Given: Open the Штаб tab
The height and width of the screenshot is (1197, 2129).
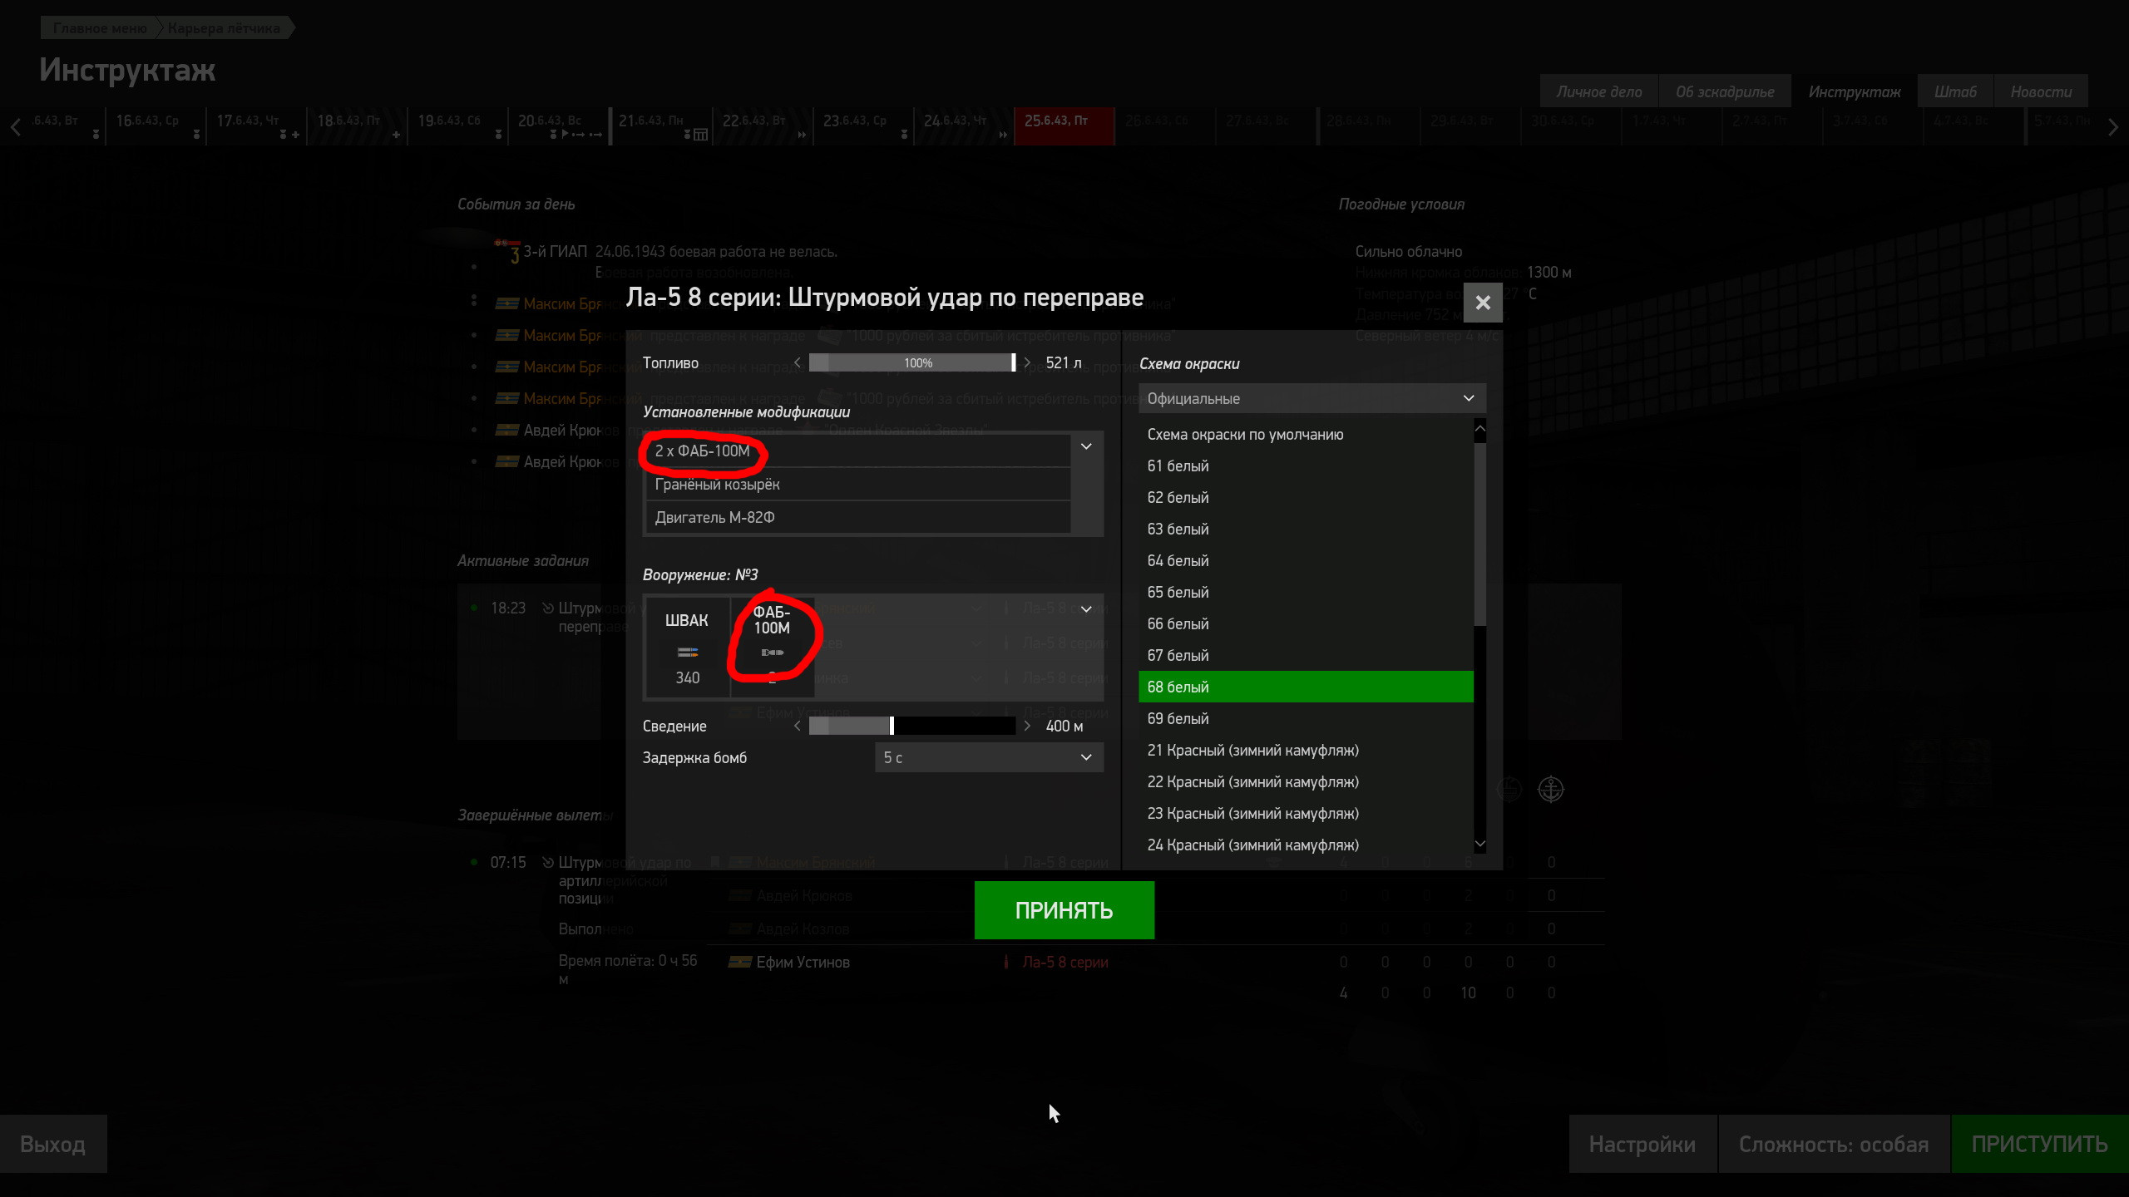Looking at the screenshot, I should 1955,92.
